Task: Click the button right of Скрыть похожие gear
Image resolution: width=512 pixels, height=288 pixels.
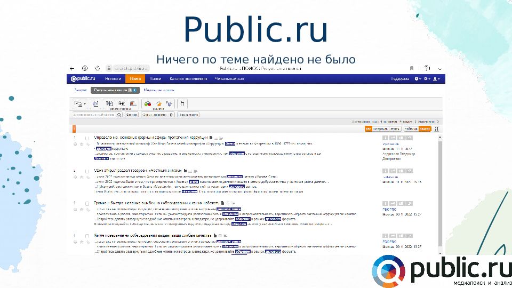Action: point(188,115)
